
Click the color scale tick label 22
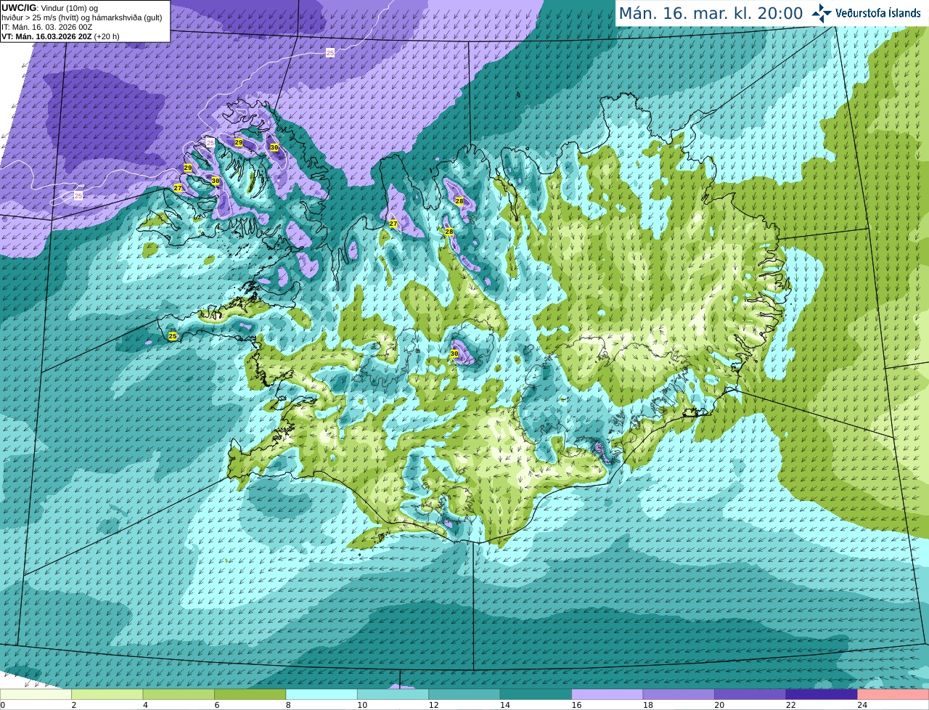tap(791, 705)
